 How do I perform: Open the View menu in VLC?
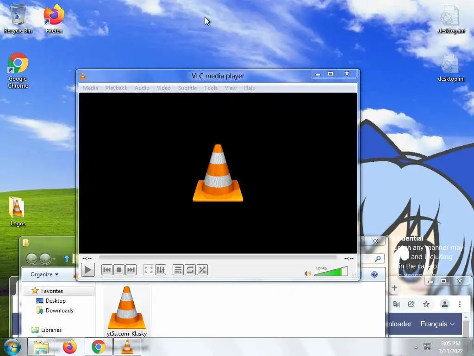pos(231,88)
